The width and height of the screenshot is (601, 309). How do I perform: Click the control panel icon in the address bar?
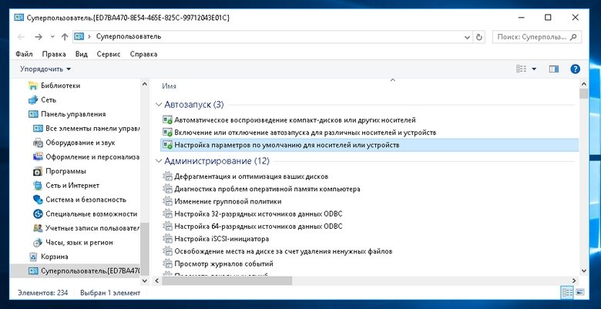79,36
